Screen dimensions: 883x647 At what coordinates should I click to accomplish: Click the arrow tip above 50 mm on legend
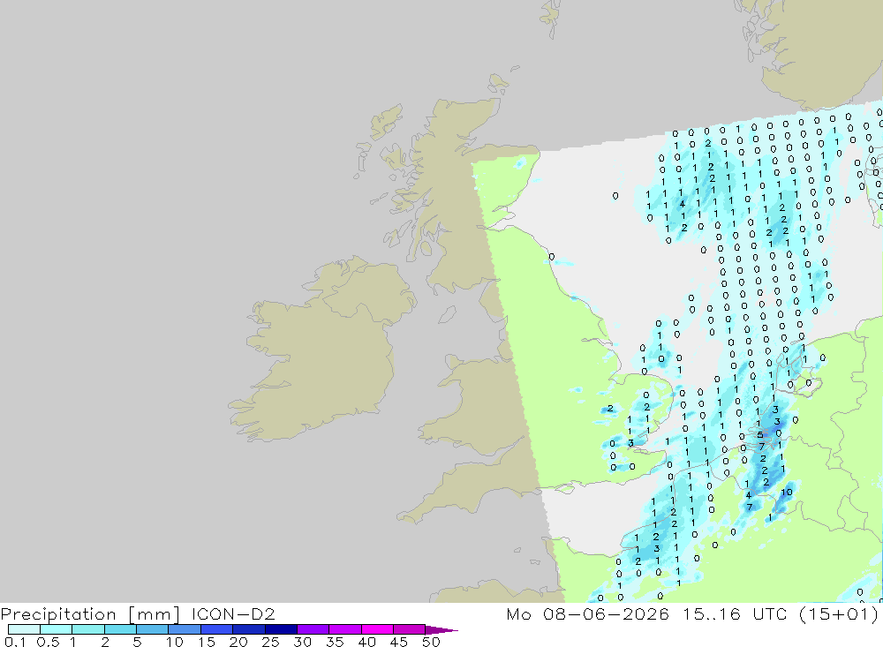click(x=442, y=629)
